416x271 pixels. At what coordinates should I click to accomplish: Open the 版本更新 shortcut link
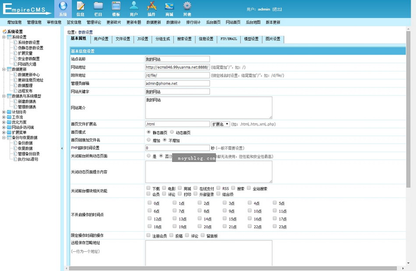pyautogui.click(x=273, y=22)
